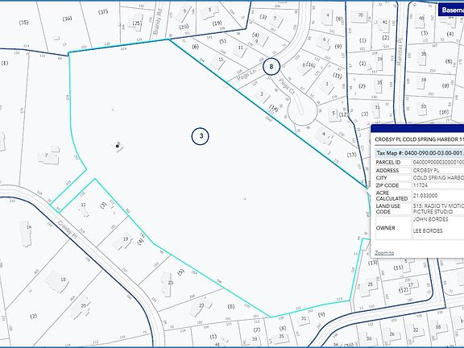Select the circled block marker 8
The width and height of the screenshot is (464, 348).
pos(271,67)
